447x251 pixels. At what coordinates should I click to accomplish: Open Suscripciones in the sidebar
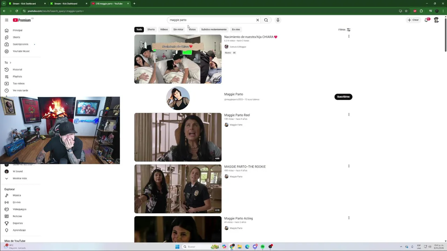pos(20,44)
